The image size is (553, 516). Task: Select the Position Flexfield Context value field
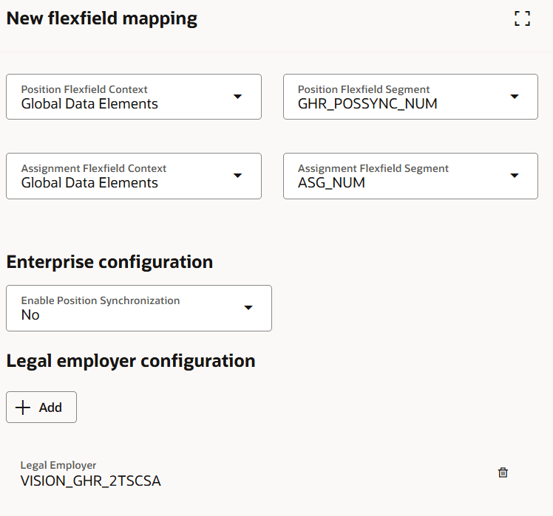point(89,104)
